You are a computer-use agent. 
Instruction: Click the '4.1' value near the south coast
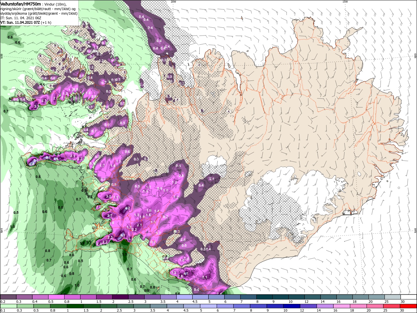click(x=186, y=273)
